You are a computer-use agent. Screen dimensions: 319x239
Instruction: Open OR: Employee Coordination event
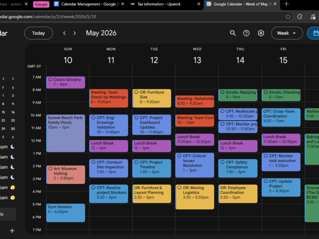click(x=238, y=194)
